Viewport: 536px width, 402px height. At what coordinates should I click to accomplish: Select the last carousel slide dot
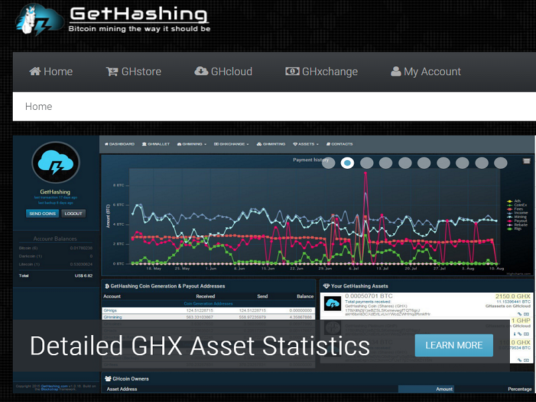(501, 163)
